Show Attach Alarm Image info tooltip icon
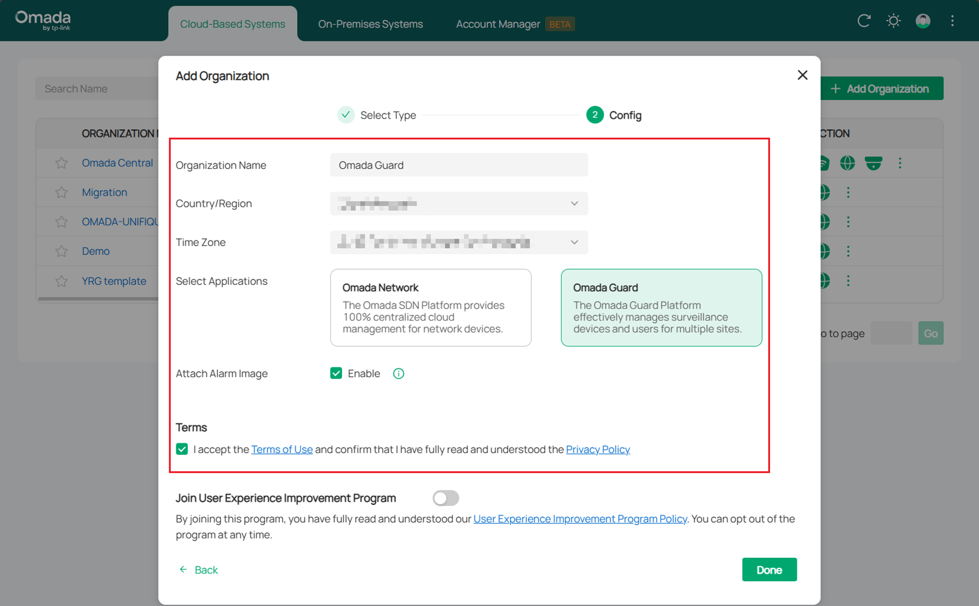The height and width of the screenshot is (606, 979). point(398,374)
